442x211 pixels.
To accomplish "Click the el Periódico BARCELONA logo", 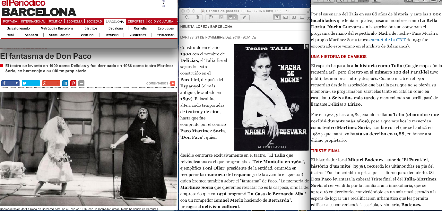I will [x=39, y=9].
